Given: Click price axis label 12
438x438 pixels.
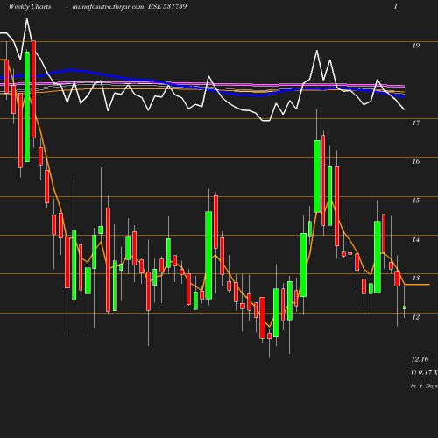Looking at the screenshot, I should tap(416, 317).
